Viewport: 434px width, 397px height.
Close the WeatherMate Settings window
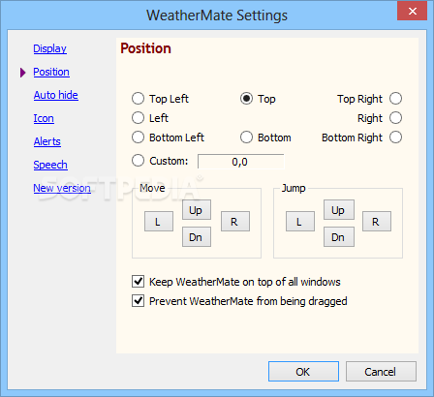[x=413, y=12]
